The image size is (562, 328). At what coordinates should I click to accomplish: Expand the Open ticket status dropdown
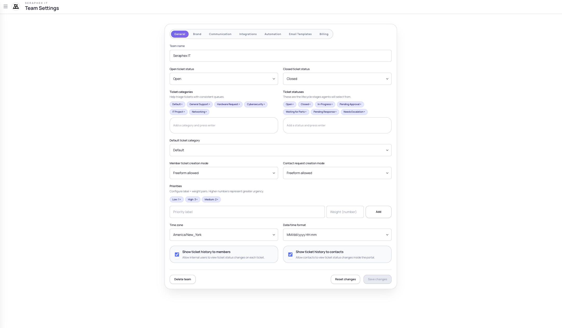point(224,79)
